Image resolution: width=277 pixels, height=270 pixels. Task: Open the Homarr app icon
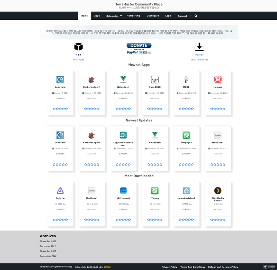218,80
